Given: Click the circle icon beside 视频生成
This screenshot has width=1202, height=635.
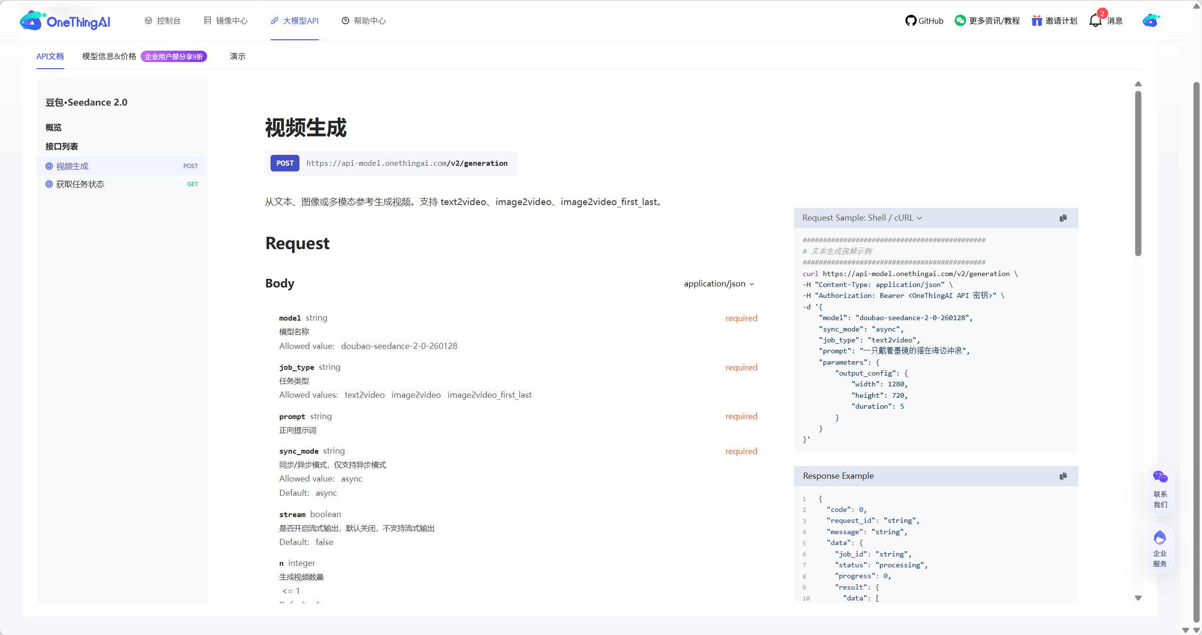Looking at the screenshot, I should (49, 166).
